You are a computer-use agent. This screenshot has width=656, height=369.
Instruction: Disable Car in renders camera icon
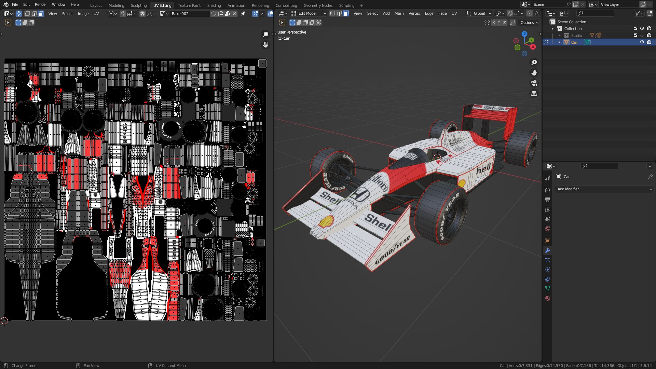pos(649,42)
